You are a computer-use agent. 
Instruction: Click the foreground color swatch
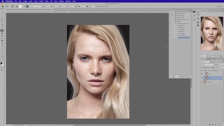(1, 63)
